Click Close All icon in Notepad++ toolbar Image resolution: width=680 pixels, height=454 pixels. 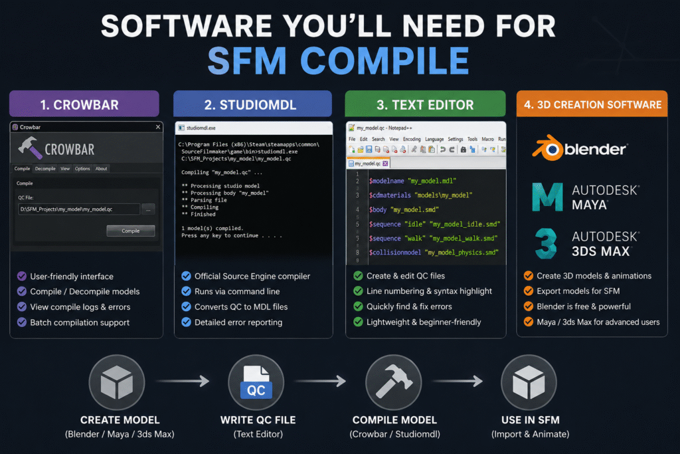click(x=394, y=150)
